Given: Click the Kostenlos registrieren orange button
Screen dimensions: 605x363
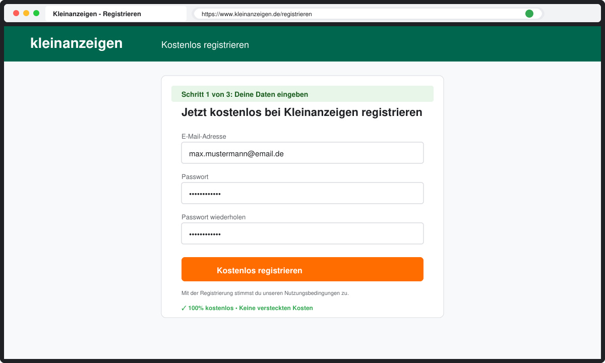Looking at the screenshot, I should pos(302,269).
